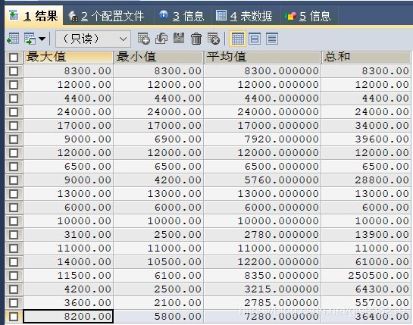
Task: Click the duplicate row icon
Action: pos(161,39)
